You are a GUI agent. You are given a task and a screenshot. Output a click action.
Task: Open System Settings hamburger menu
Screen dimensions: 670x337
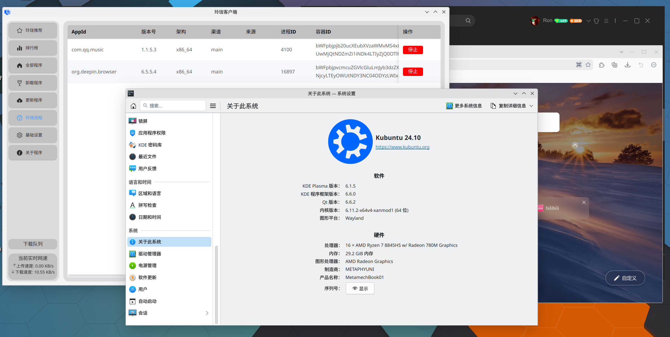(x=213, y=106)
